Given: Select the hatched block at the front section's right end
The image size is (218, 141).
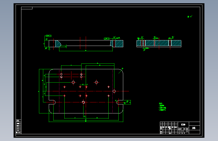Looking at the screenshot, I should coord(119,44).
